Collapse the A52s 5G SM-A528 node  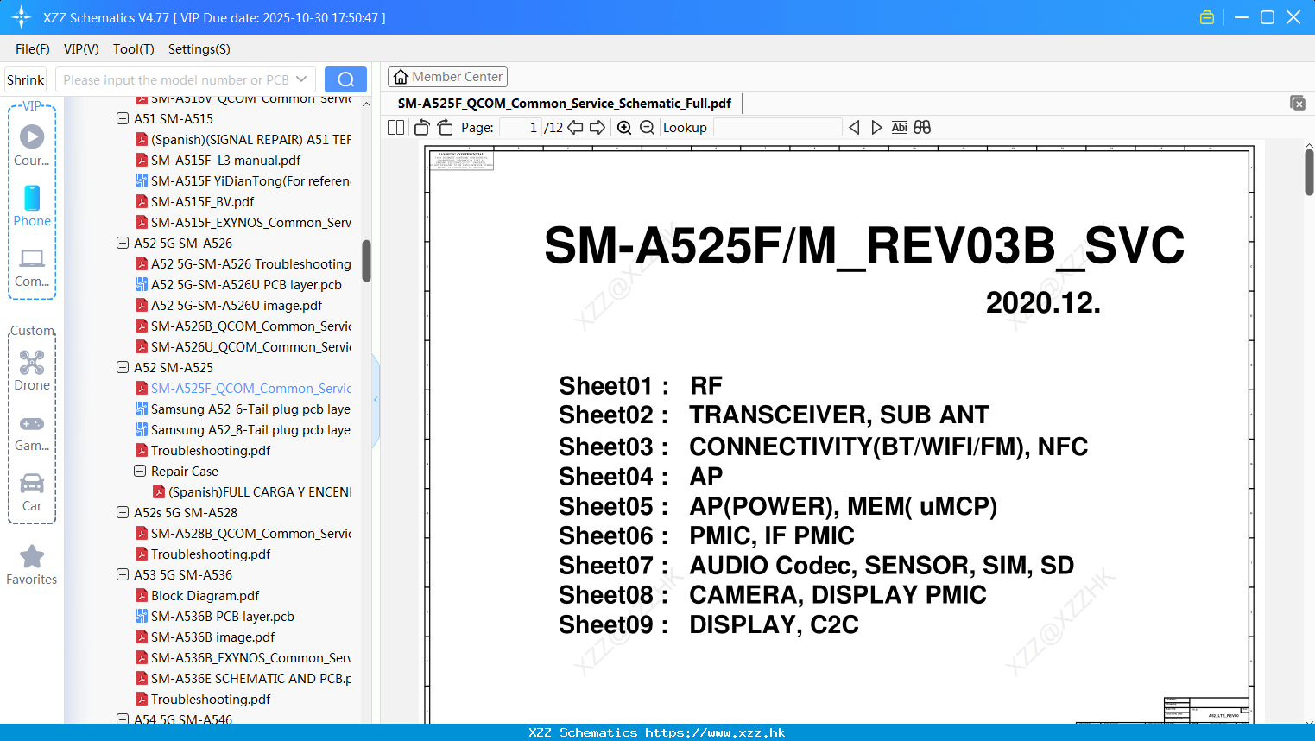pyautogui.click(x=123, y=512)
